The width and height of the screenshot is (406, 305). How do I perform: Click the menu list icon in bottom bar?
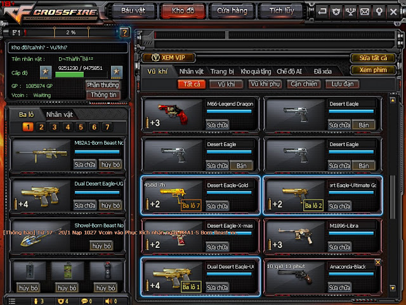pos(11,301)
